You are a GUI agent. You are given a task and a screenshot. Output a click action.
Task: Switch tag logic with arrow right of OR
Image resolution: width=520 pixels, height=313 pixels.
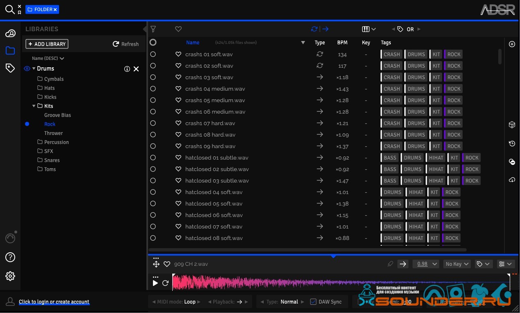(419, 29)
